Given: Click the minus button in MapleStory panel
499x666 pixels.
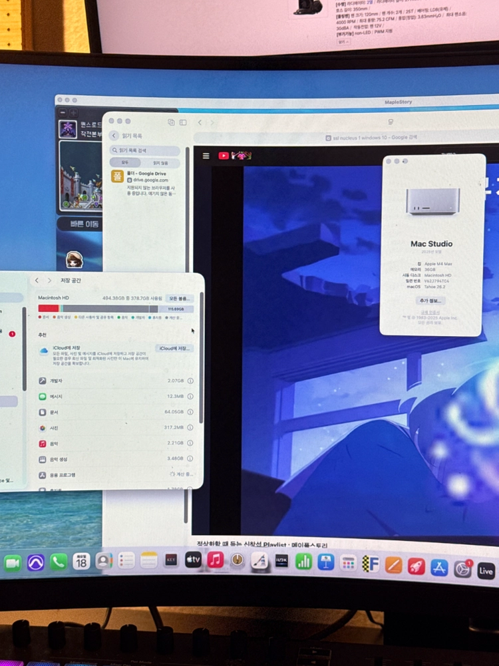Looking at the screenshot, I should coord(63,112).
